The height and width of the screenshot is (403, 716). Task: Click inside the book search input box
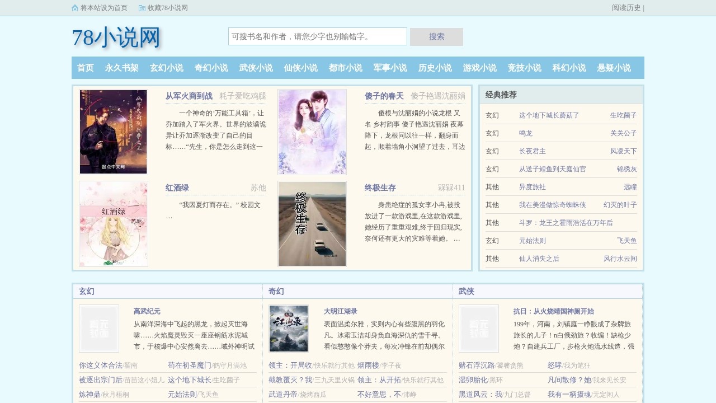(x=317, y=36)
